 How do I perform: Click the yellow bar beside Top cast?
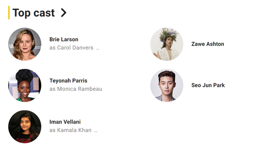9,13
